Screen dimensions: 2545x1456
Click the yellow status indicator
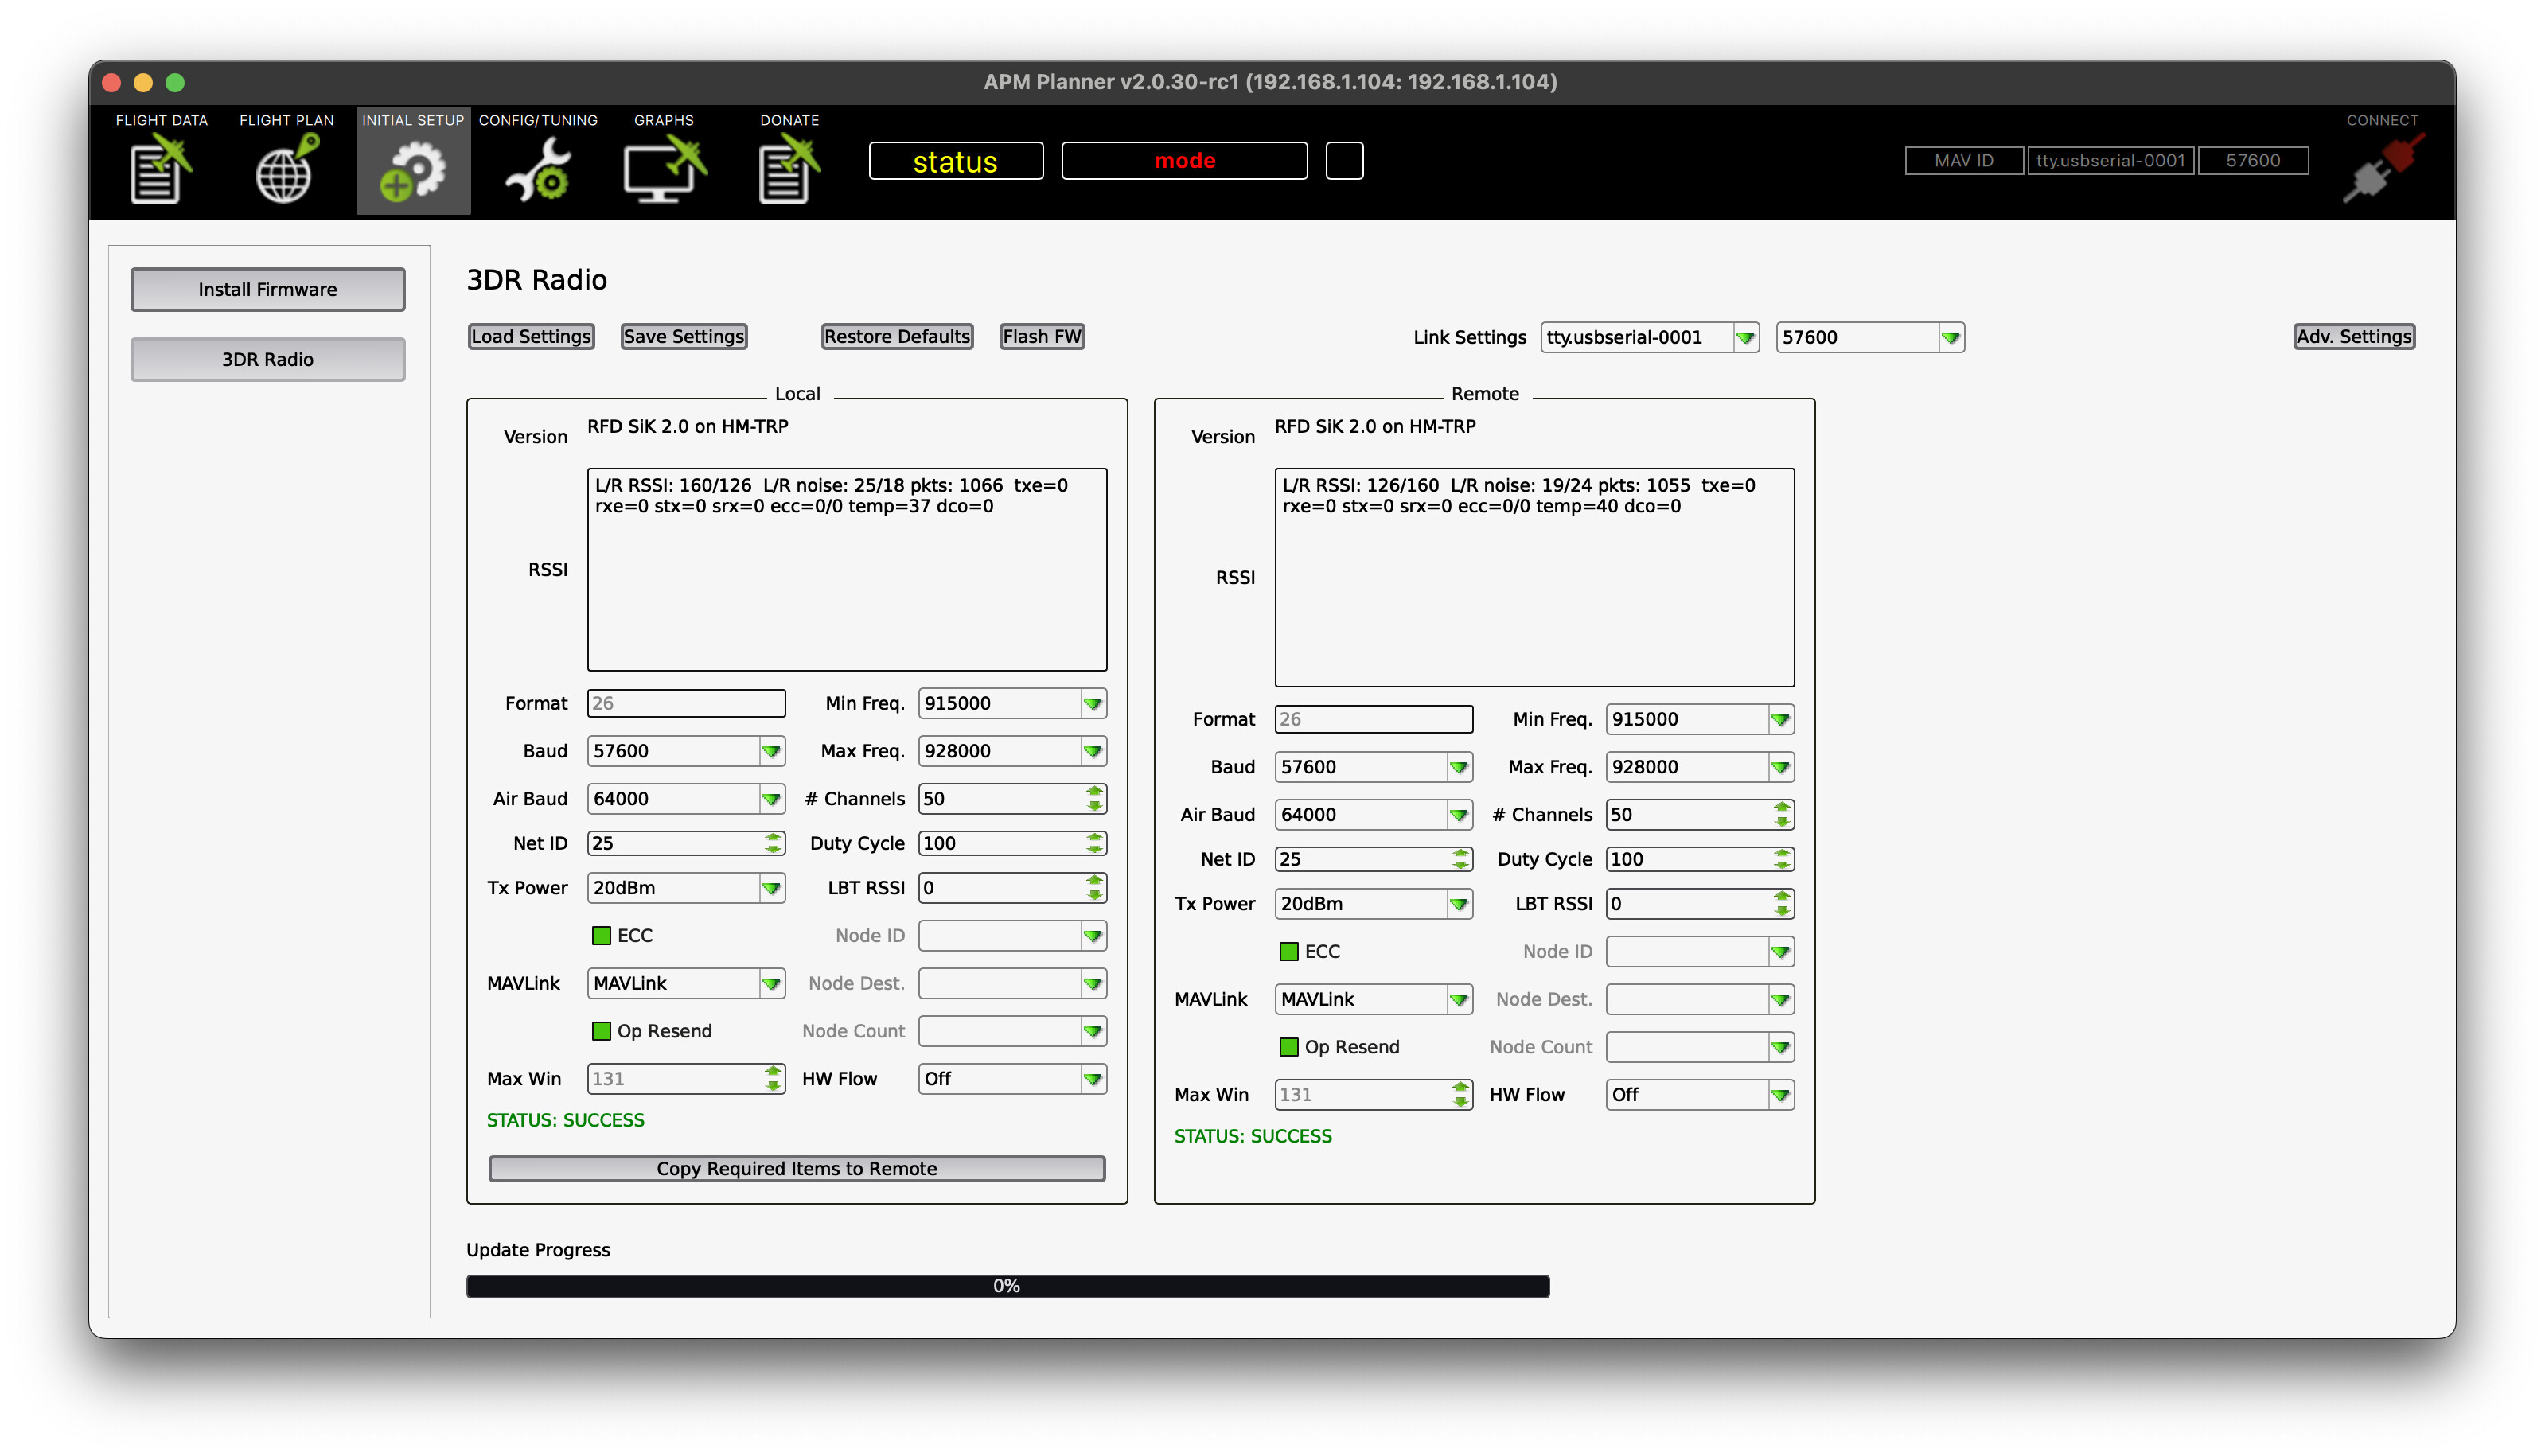click(956, 161)
